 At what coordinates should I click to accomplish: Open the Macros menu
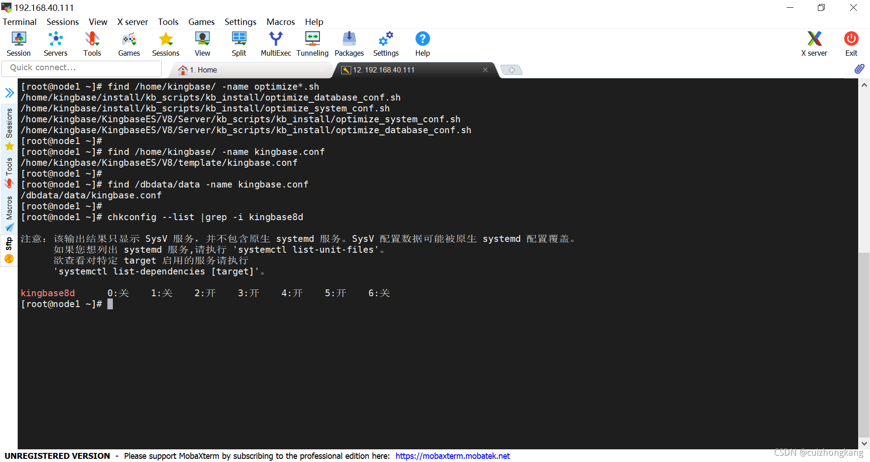(280, 22)
